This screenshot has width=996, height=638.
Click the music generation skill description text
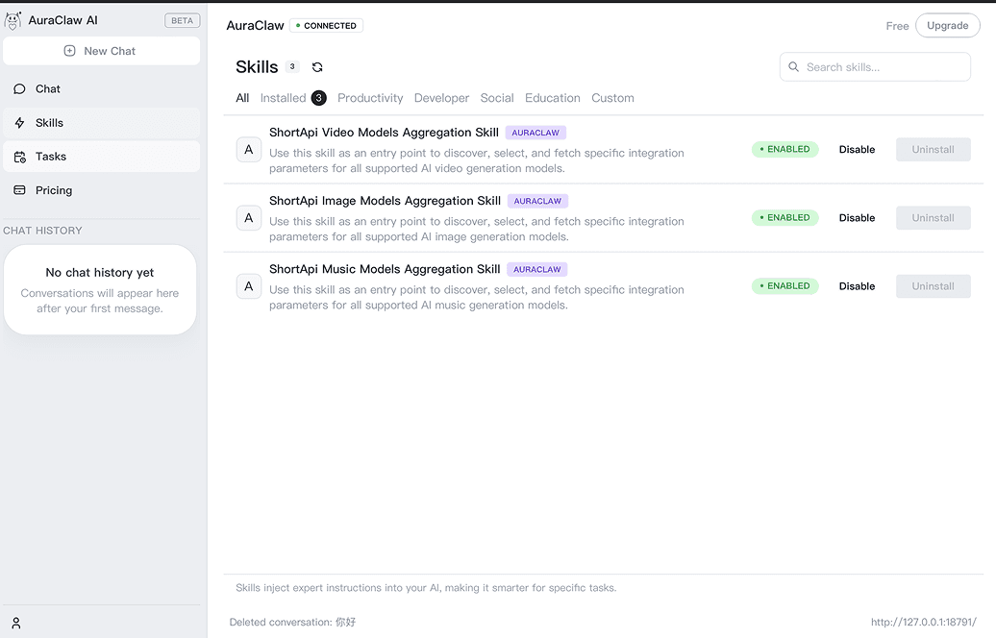(477, 297)
